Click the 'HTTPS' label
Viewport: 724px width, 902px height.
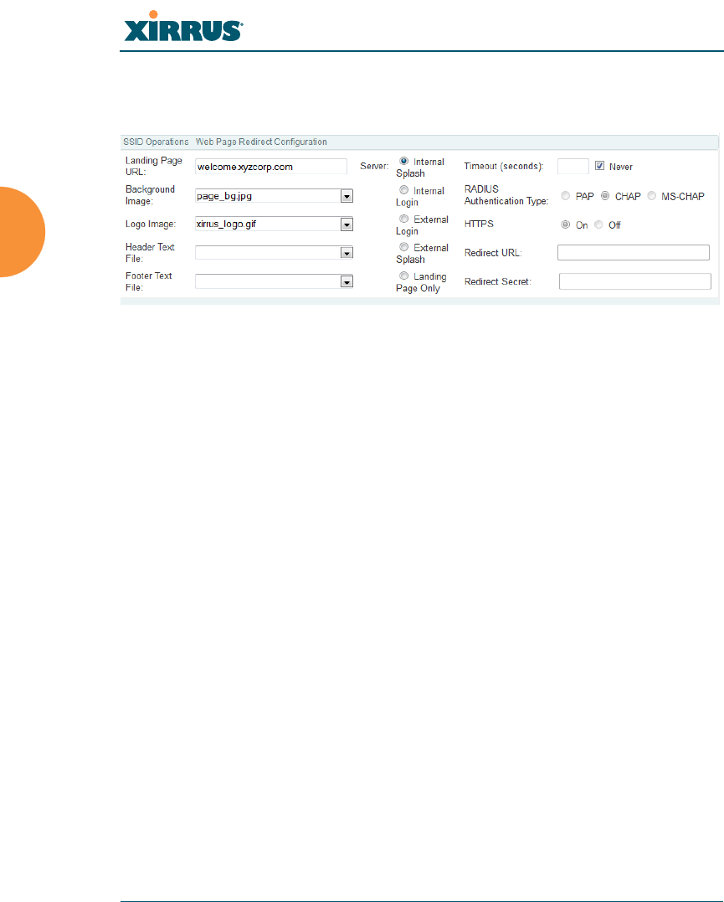(x=479, y=224)
